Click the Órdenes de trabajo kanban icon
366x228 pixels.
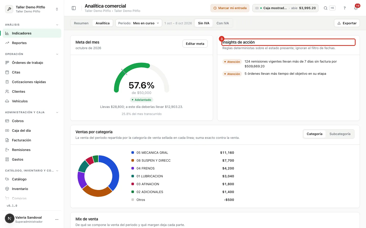click(x=7, y=63)
